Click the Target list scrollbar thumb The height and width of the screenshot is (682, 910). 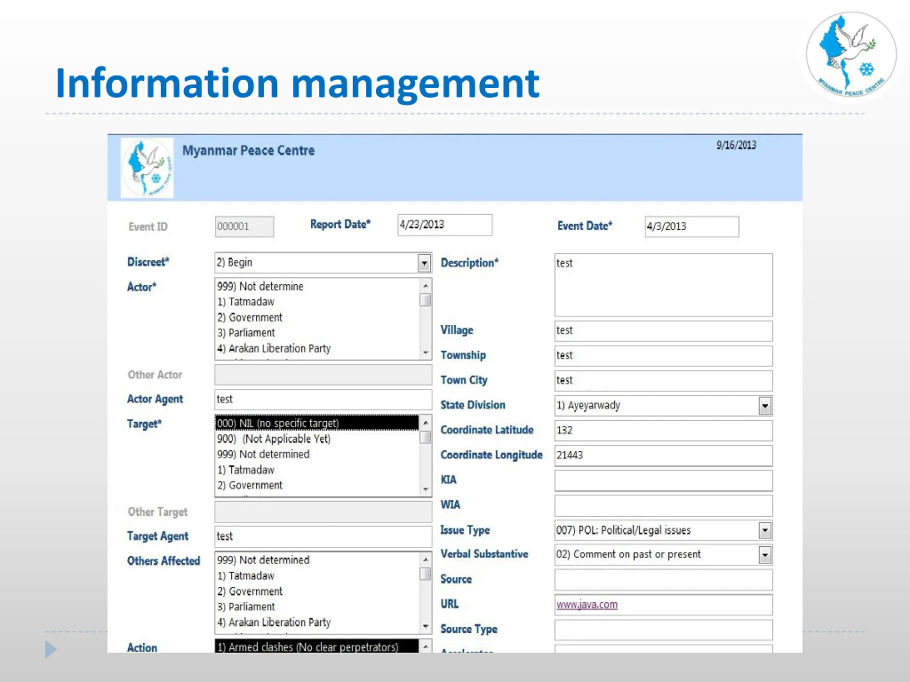pyautogui.click(x=425, y=437)
